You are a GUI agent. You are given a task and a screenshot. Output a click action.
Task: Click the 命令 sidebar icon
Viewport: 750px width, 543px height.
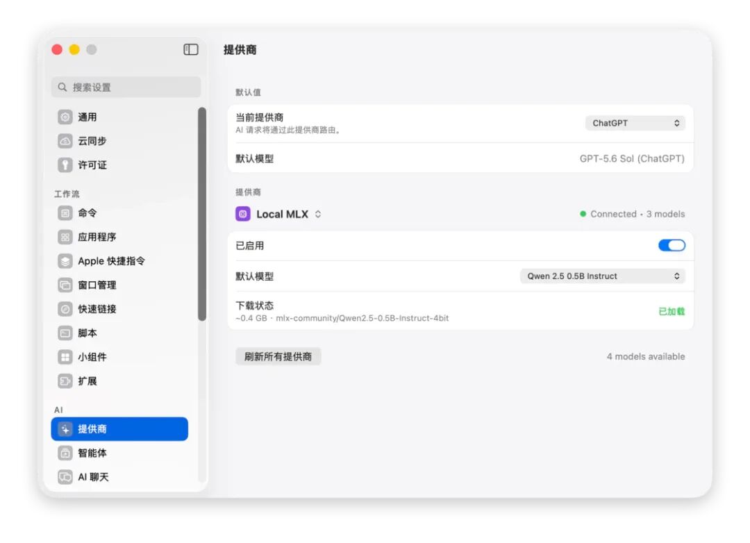point(65,213)
